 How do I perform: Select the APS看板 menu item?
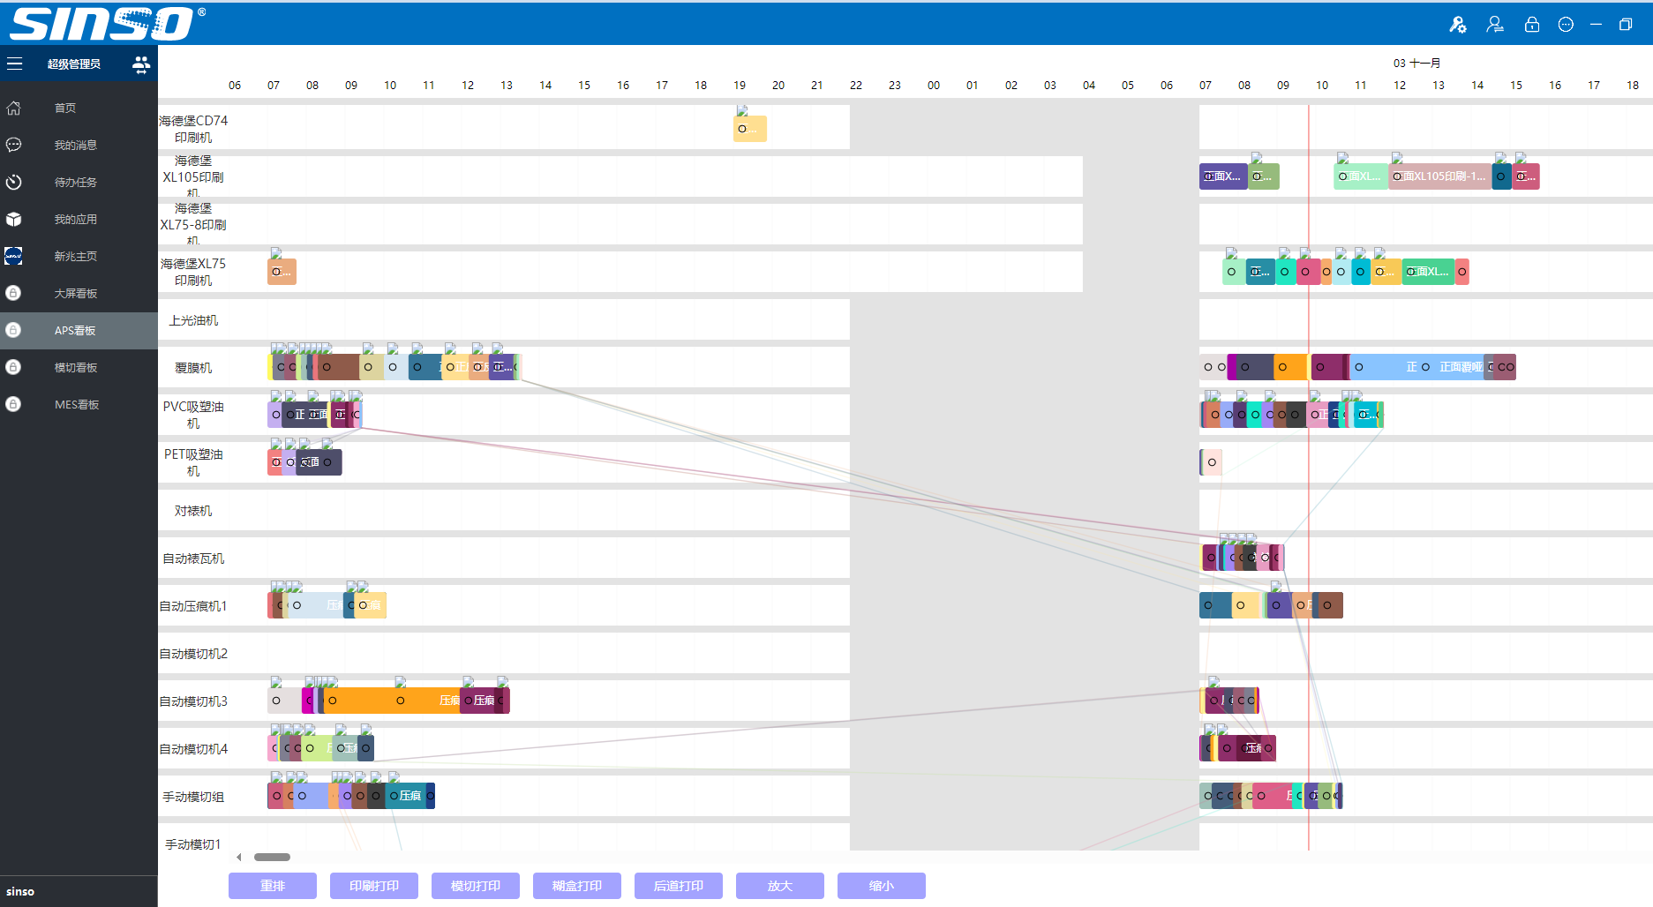click(x=79, y=330)
